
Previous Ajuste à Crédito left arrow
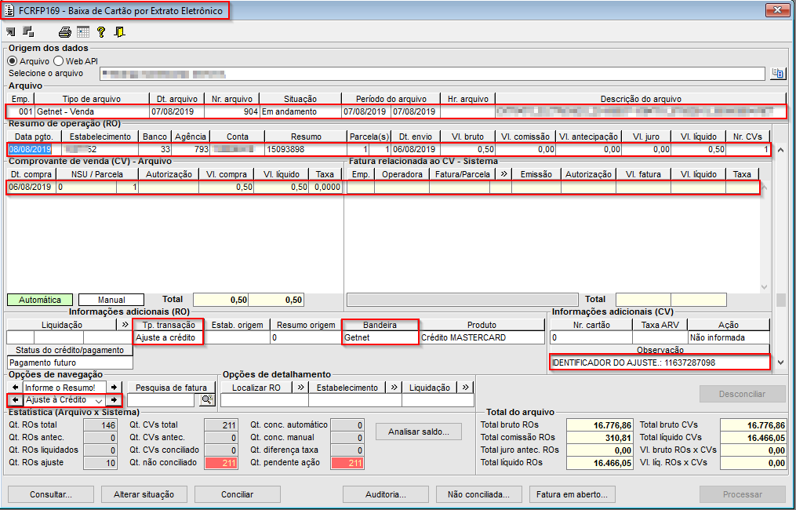click(x=15, y=400)
